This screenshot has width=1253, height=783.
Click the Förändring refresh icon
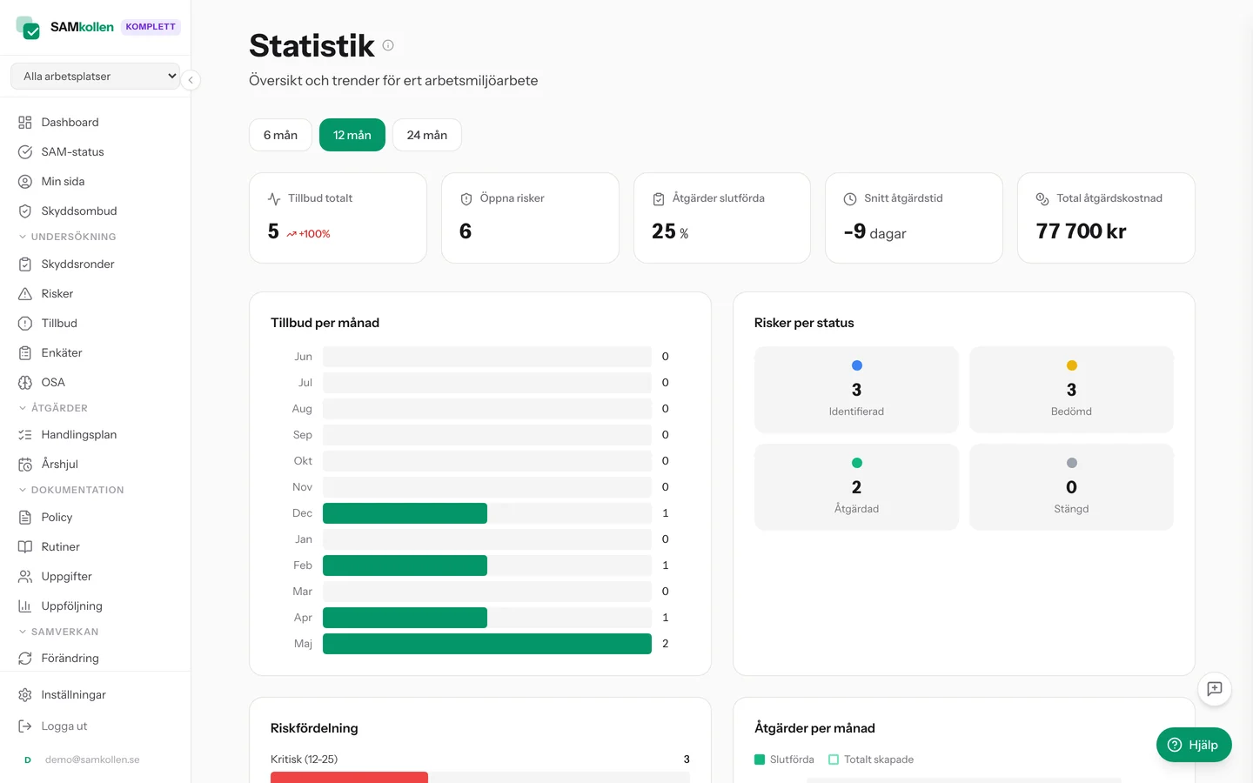point(25,659)
